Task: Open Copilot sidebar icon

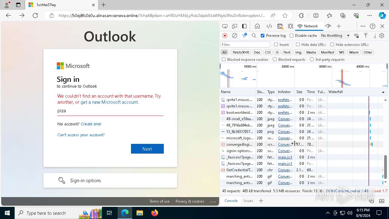Action: pyautogui.click(x=382, y=16)
